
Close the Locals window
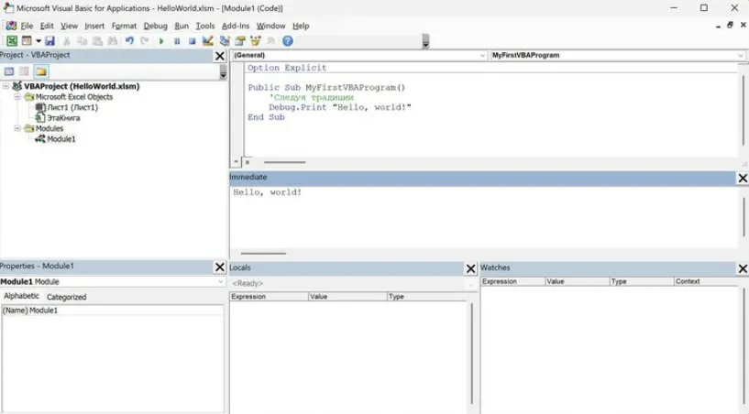coord(470,269)
